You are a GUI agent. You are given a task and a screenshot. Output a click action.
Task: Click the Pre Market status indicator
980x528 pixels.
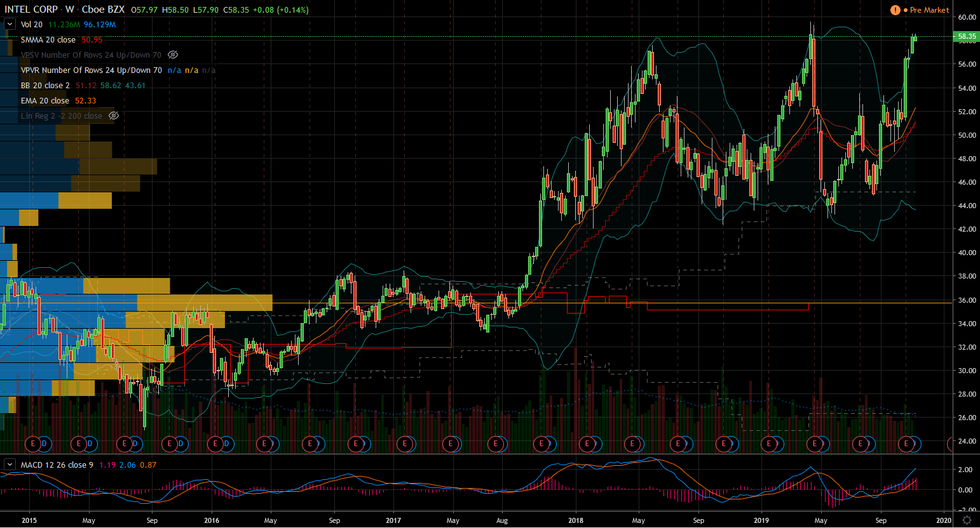tap(929, 10)
